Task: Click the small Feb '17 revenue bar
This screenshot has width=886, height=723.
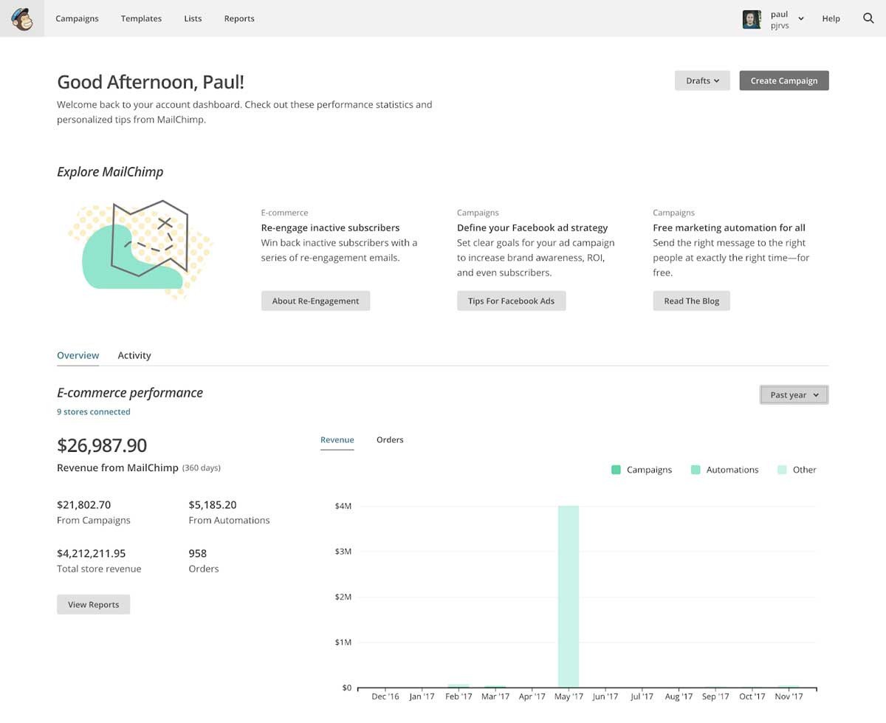Action: tap(459, 686)
